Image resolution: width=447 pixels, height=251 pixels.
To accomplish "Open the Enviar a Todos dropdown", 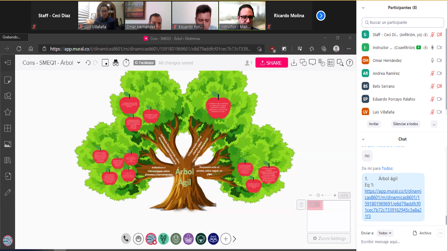I will click(x=385, y=233).
